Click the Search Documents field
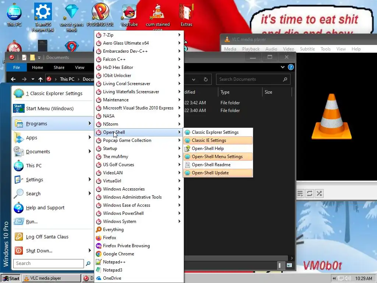The image size is (377, 283). coord(253,79)
